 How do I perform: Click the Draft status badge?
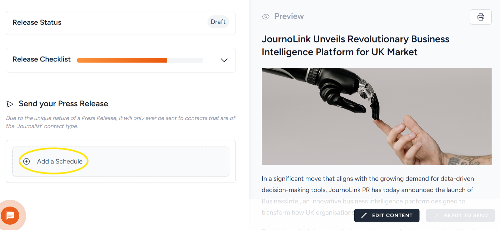click(x=218, y=22)
